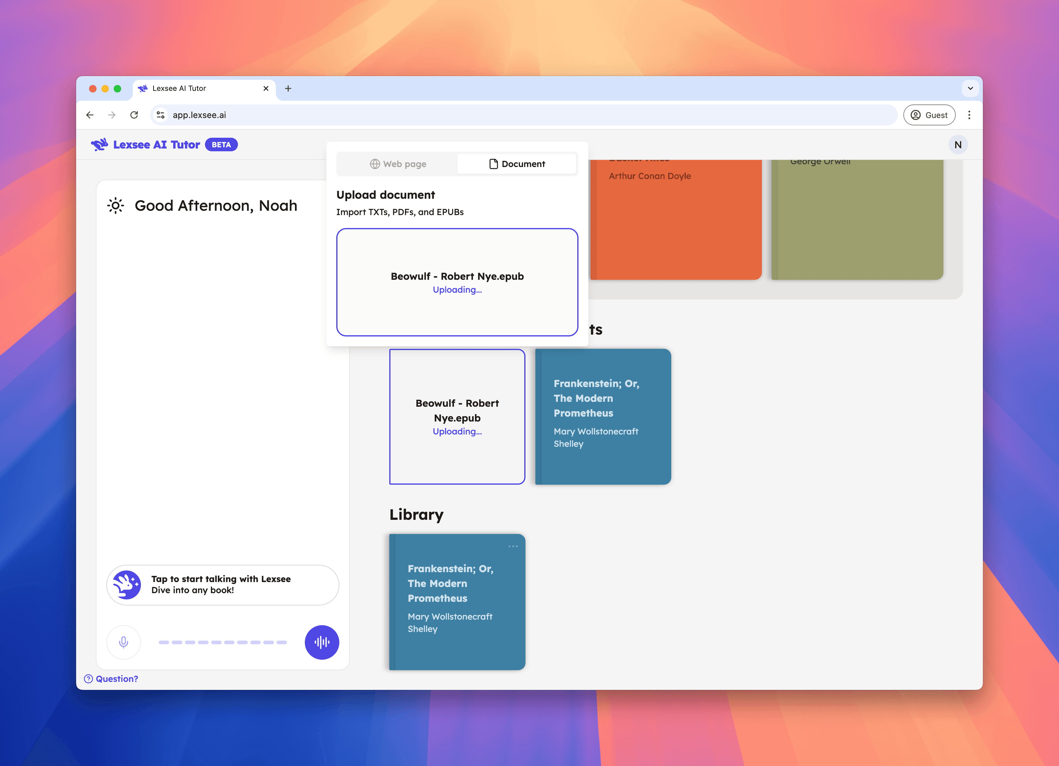1059x766 pixels.
Task: Reload the page with refresh icon
Action: click(134, 115)
